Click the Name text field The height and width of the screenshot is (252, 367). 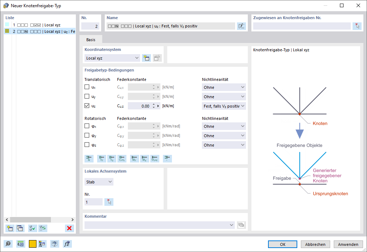(x=171, y=26)
